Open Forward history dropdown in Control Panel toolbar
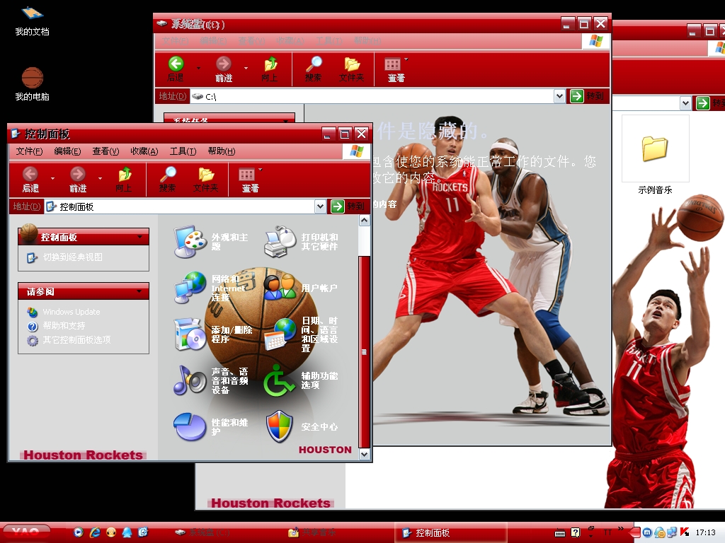 tap(100, 178)
